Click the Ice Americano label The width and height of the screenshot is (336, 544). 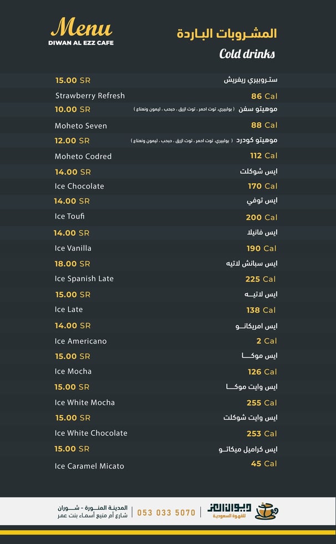pos(81,341)
